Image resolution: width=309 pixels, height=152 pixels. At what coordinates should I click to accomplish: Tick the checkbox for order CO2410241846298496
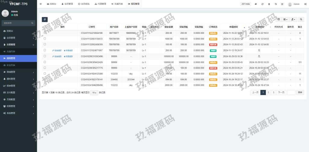(45, 85)
